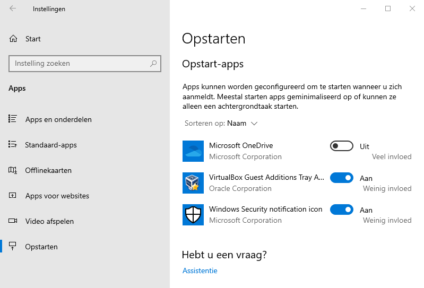This screenshot has height=288, width=424.
Task: Click the Microsoft OneDrive cloud icon
Action: (x=193, y=151)
